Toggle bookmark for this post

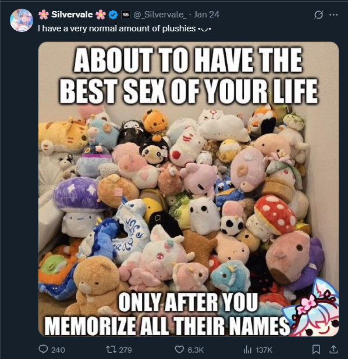316,349
